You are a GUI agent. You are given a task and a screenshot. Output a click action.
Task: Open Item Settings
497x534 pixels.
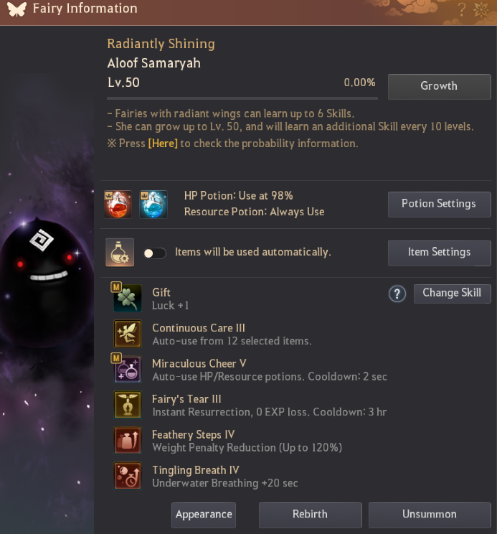(439, 253)
